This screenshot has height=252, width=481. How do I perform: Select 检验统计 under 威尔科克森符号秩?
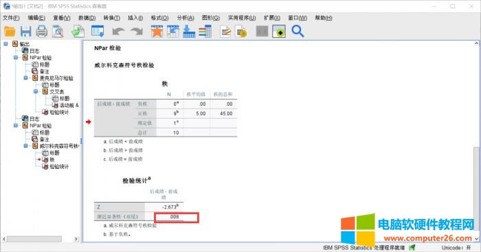(x=59, y=166)
